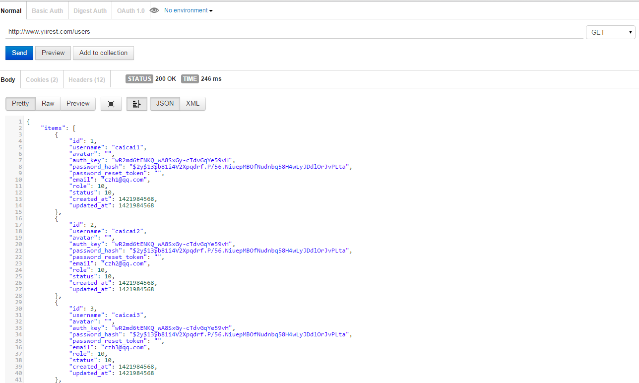Toggle fullscreen response view icon
The image size is (639, 383).
coord(111,104)
